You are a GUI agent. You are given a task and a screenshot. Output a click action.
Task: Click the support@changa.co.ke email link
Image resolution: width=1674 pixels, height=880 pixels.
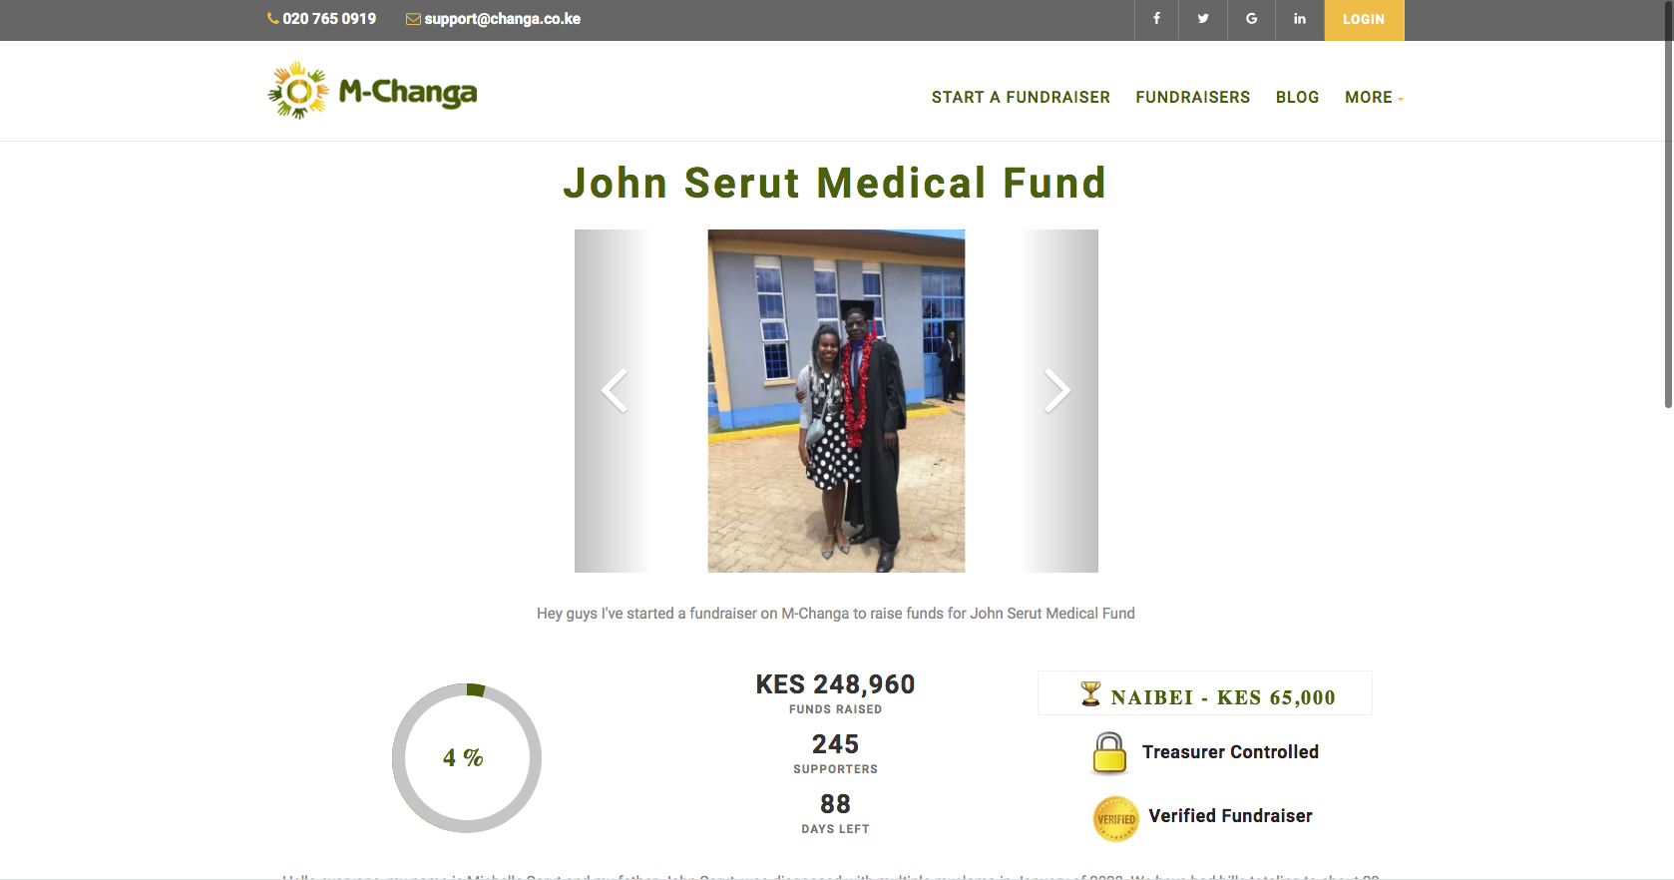pos(502,19)
